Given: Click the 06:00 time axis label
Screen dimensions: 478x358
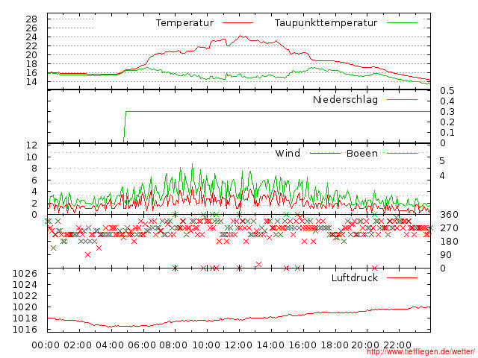Looking at the screenshot, I should tap(142, 345).
